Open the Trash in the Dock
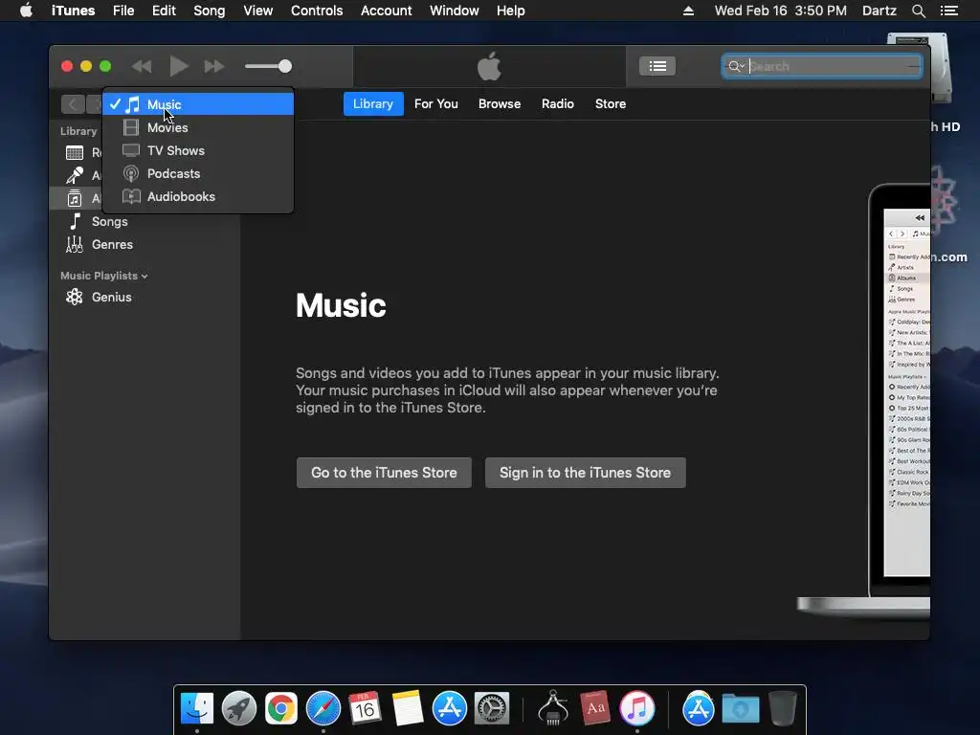This screenshot has height=735, width=980. (x=783, y=708)
